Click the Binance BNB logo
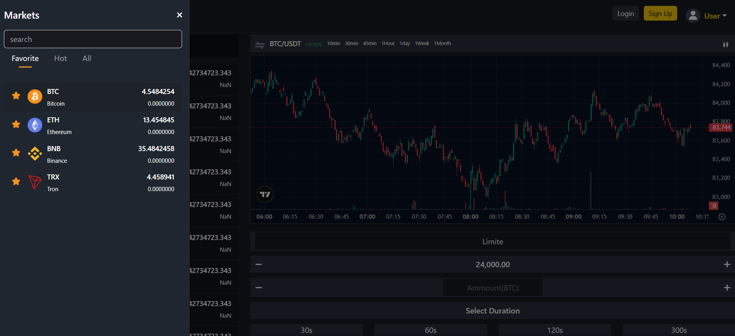The width and height of the screenshot is (735, 336). [x=35, y=154]
